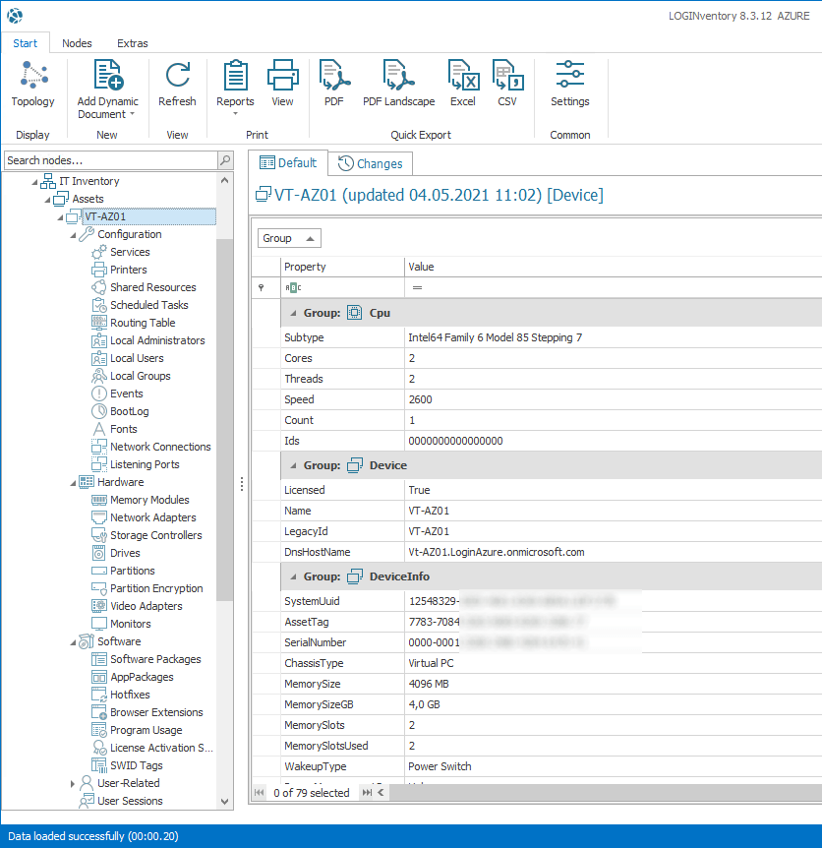Viewport: 822px width, 848px height.
Task: Select Software Packages in the tree
Action: coord(154,659)
